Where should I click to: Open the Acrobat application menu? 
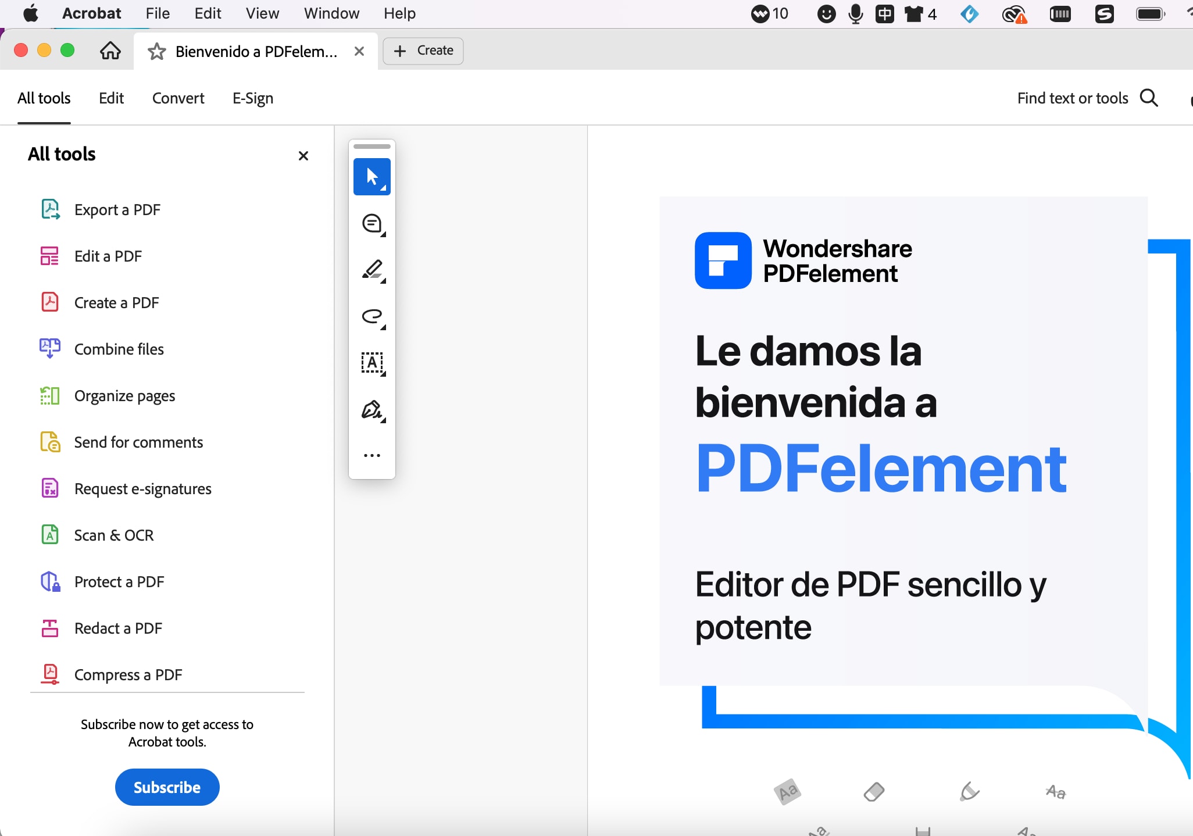point(91,13)
